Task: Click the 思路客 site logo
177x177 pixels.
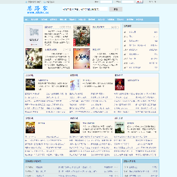Action: click(38, 10)
